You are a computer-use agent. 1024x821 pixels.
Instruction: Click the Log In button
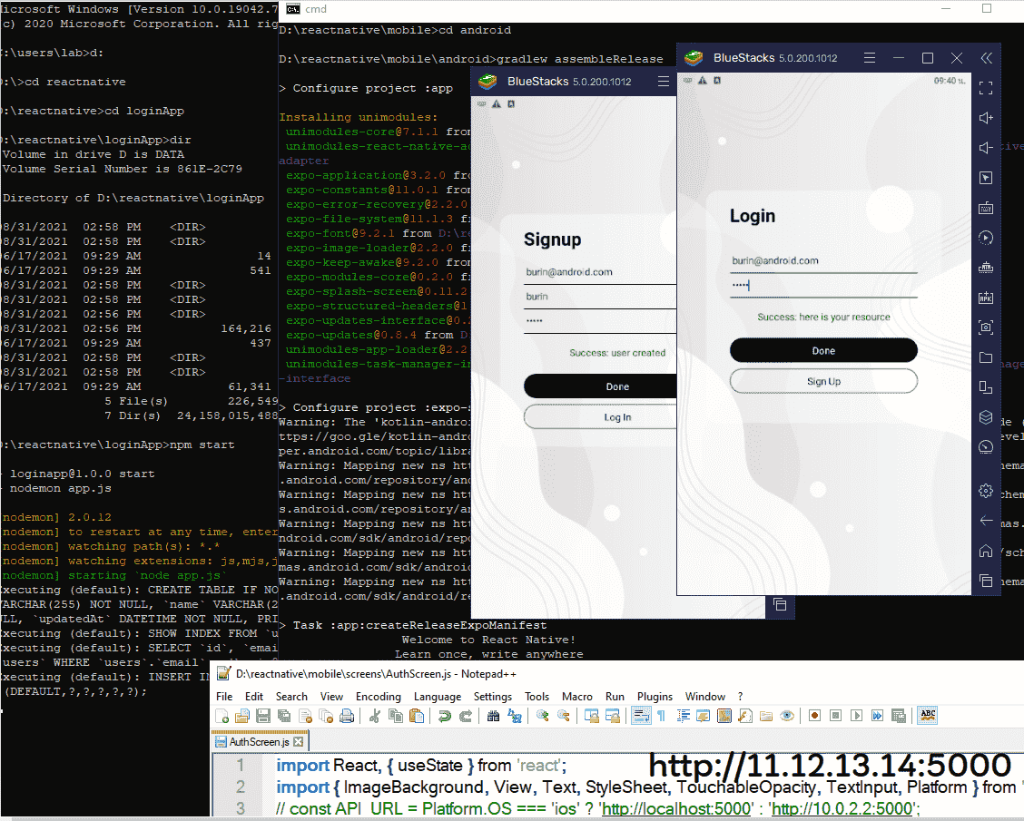click(x=600, y=417)
